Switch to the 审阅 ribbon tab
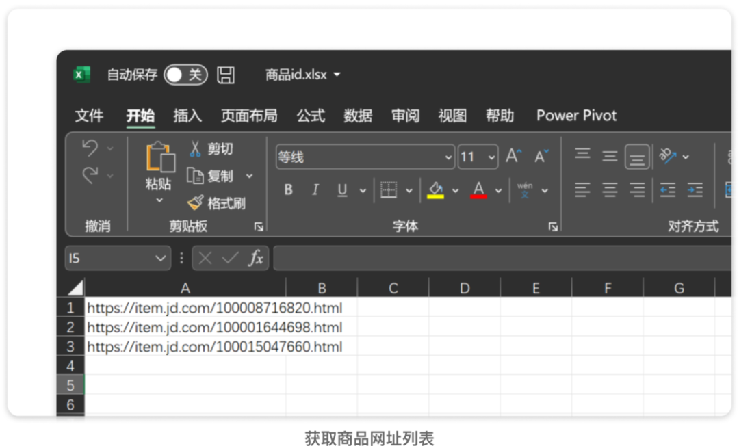Screen dimensions: 739x446 point(405,116)
